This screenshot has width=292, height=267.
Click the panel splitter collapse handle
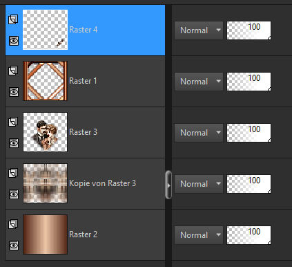[168, 185]
